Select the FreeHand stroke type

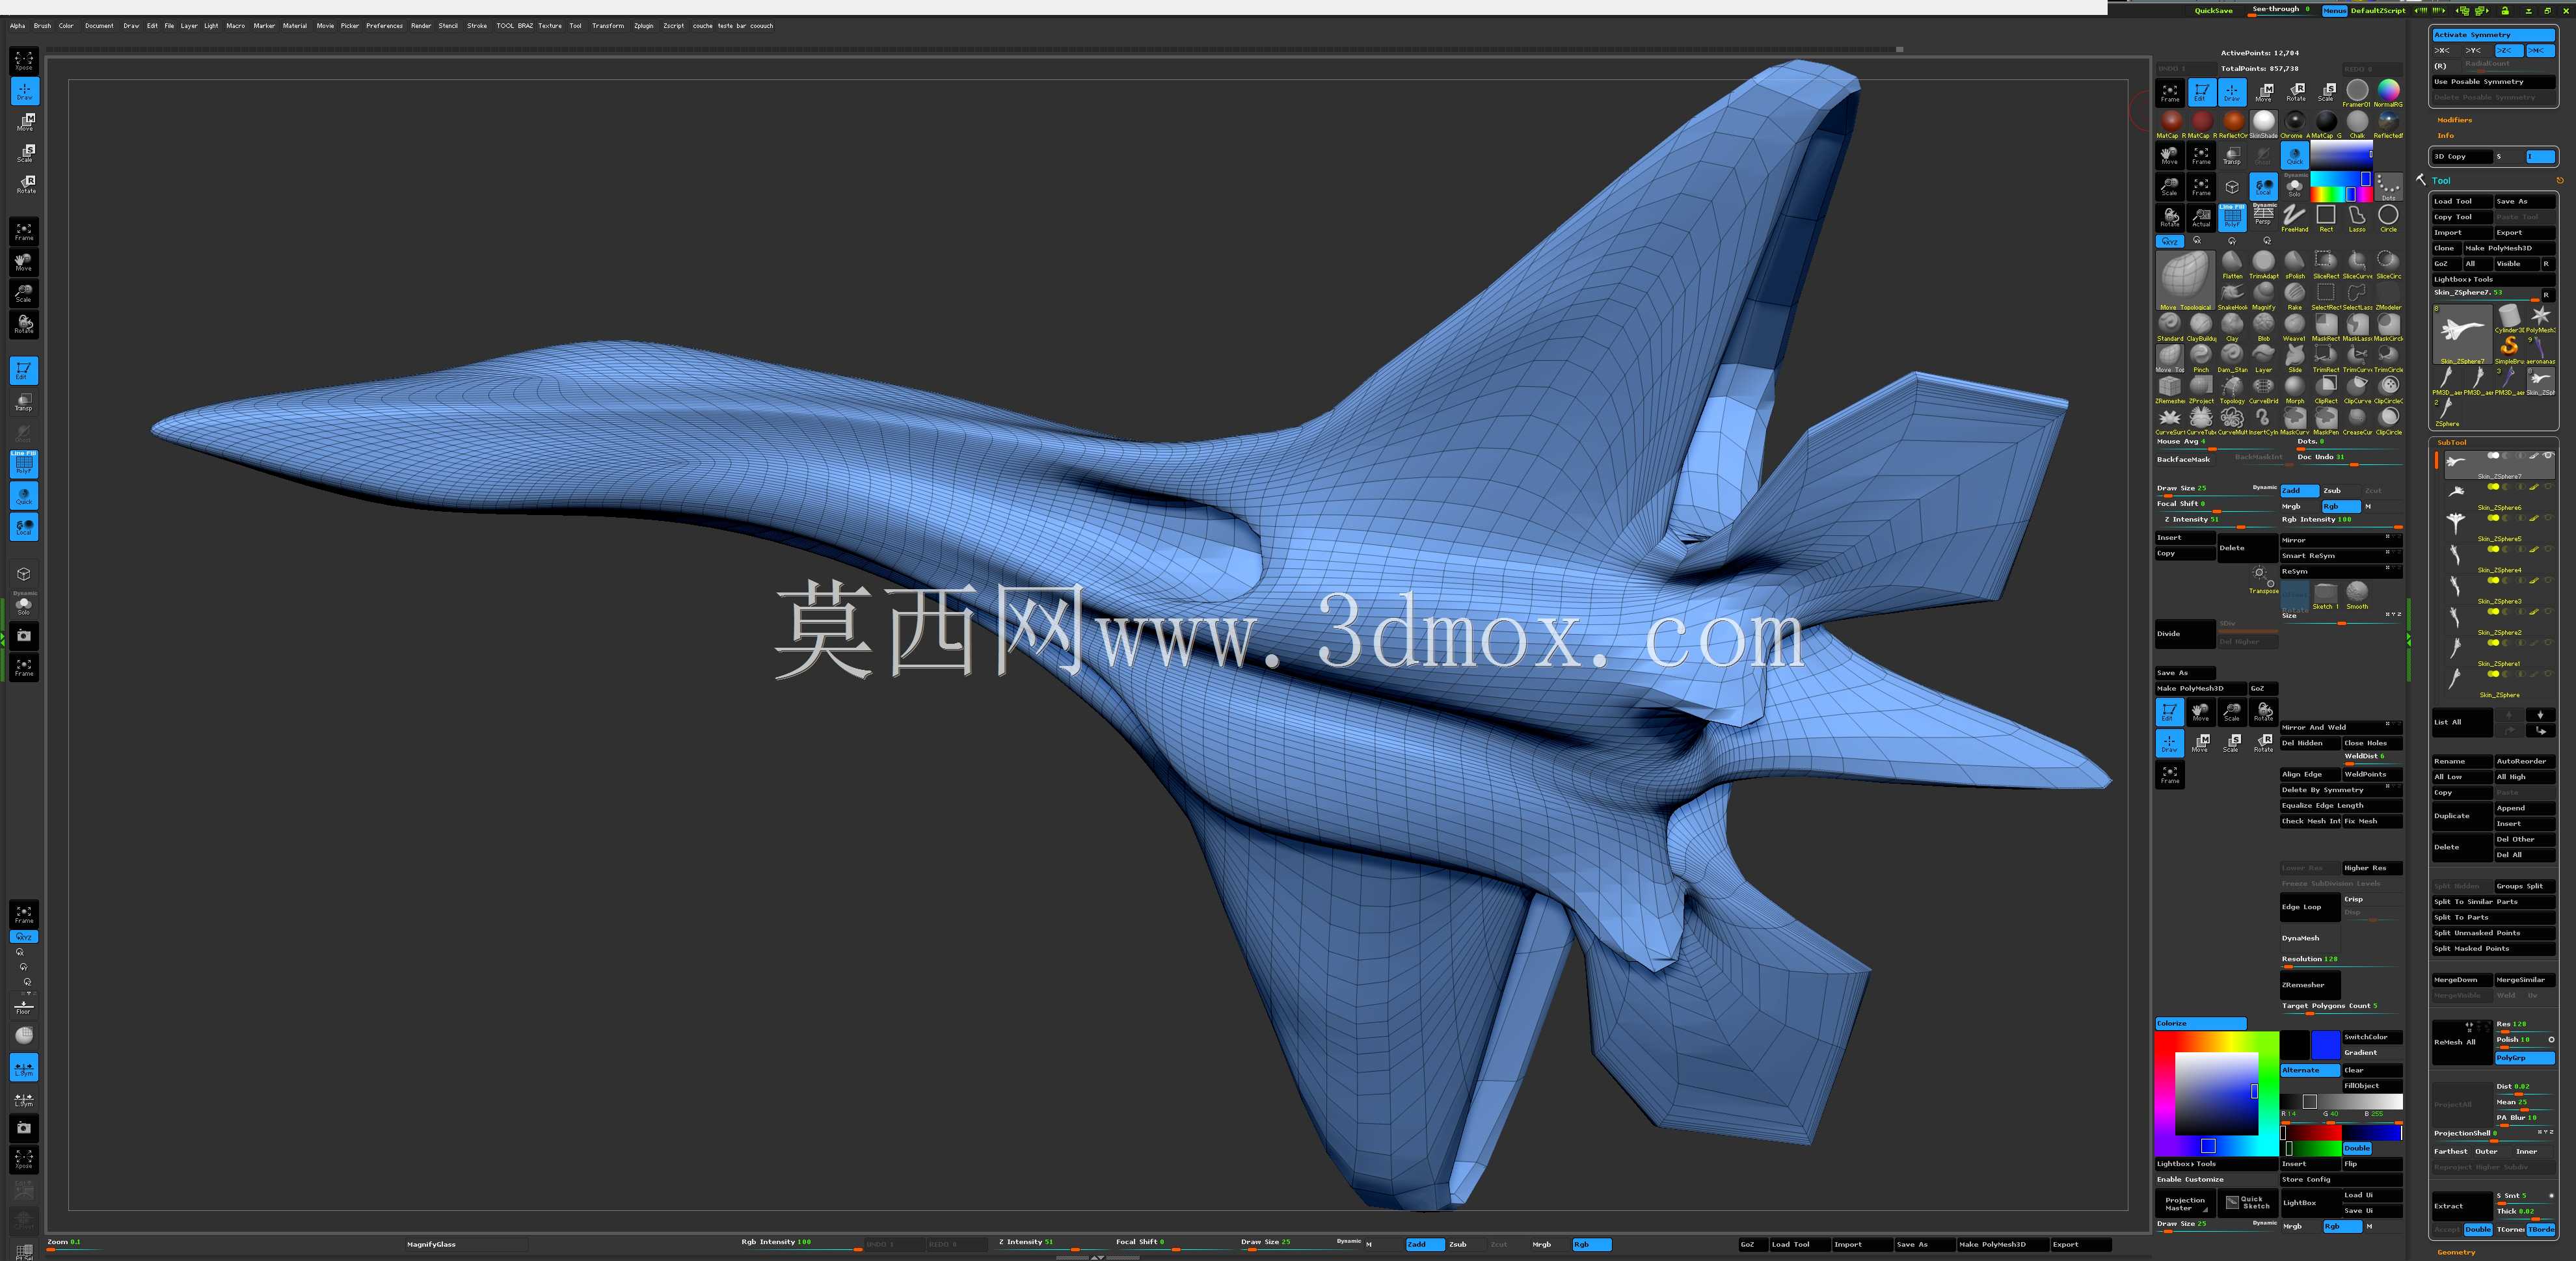coord(2294,218)
